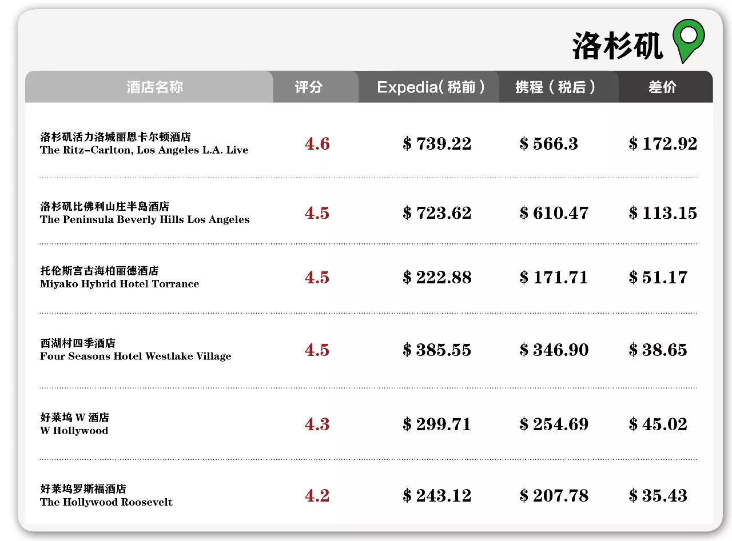Click The Hollywood Roosevelt
Viewport: 732px width, 541px height.
pyautogui.click(x=106, y=502)
